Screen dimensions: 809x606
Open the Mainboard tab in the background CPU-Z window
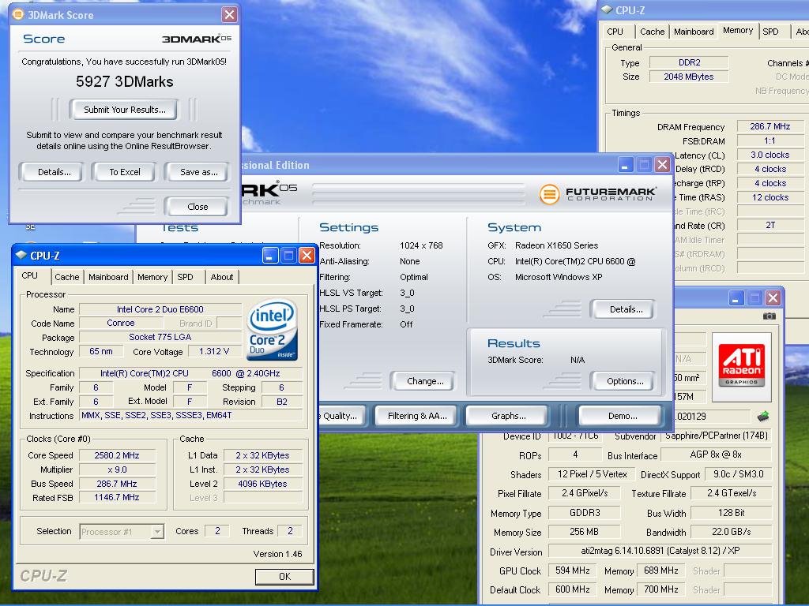(x=694, y=32)
